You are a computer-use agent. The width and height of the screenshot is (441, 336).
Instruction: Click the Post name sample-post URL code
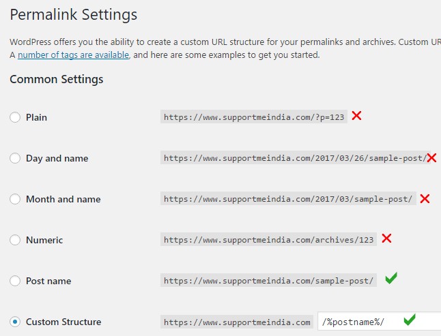[268, 280]
